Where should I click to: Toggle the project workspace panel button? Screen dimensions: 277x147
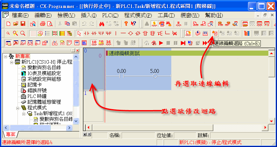click(8, 43)
